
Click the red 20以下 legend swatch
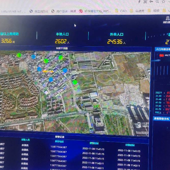(161, 56)
